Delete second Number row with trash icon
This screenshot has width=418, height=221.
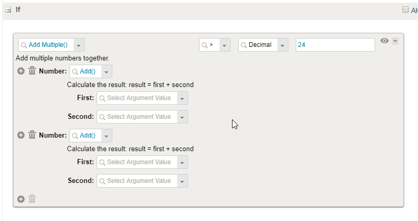point(32,135)
